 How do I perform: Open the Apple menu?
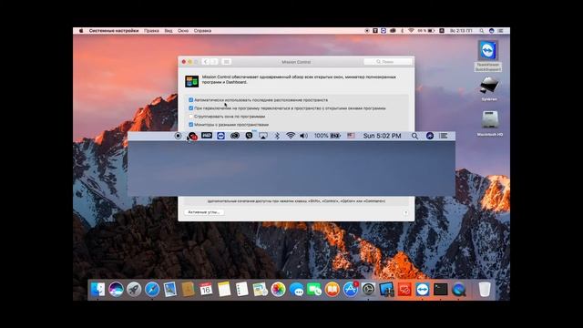tap(81, 31)
